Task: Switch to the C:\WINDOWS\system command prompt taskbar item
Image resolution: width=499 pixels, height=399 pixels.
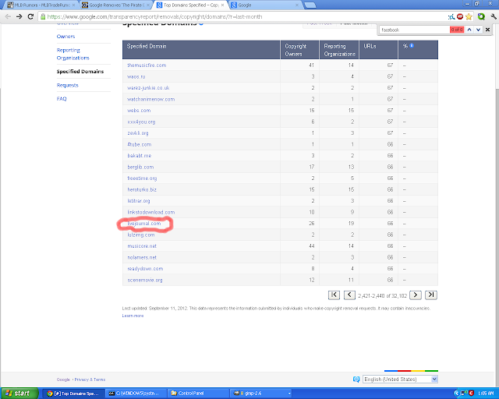Action: point(135,394)
